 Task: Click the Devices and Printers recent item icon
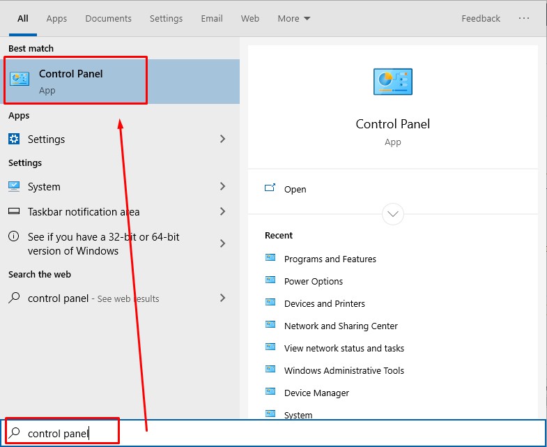tap(270, 303)
